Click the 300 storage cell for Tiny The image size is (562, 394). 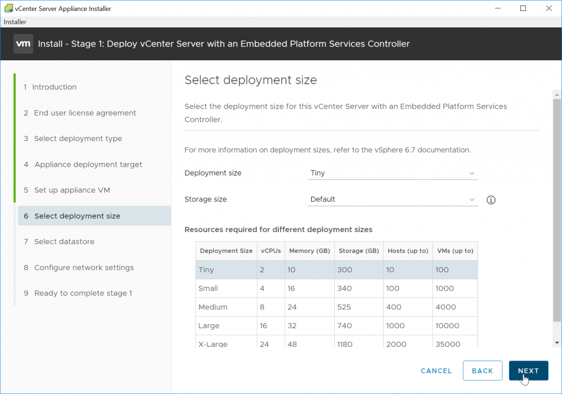tap(359, 269)
